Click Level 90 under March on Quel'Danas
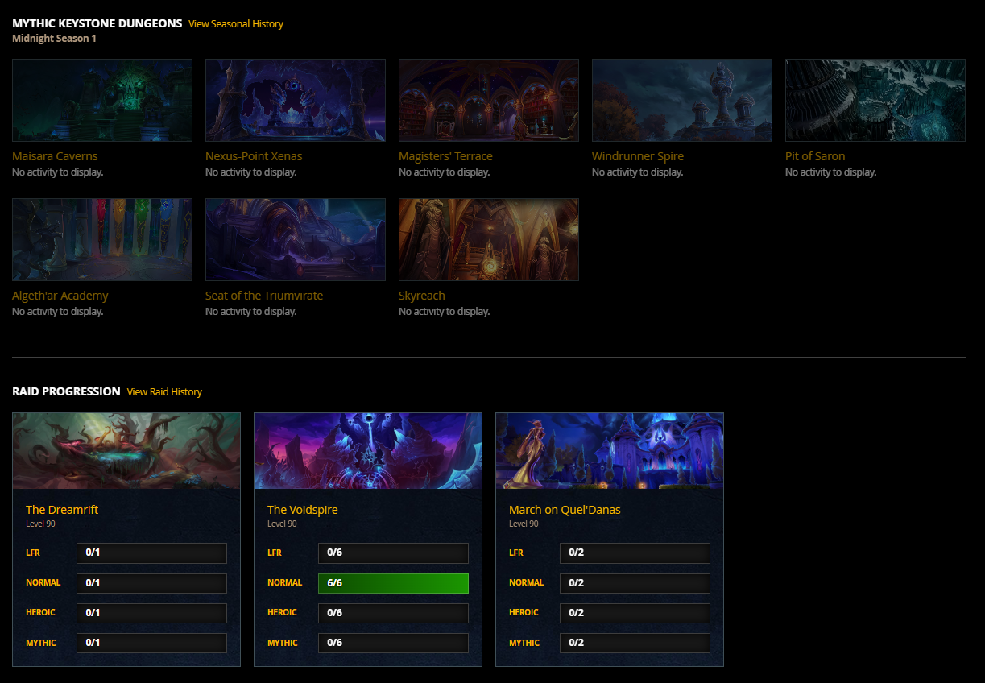 tap(524, 524)
